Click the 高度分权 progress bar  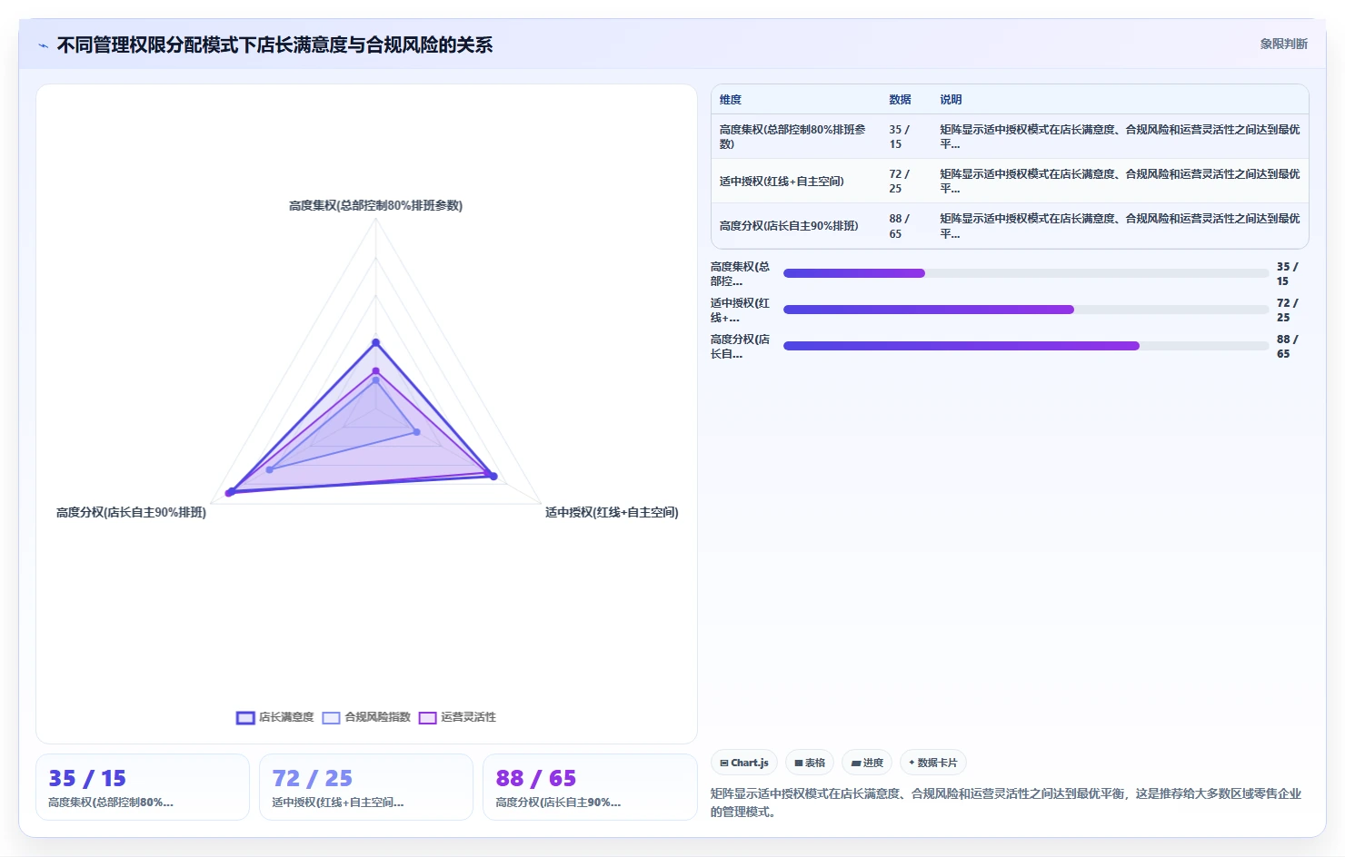click(1026, 346)
